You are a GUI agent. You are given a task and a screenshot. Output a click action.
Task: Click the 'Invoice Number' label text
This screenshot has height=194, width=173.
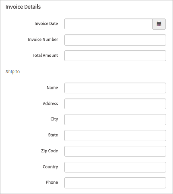pos(43,40)
